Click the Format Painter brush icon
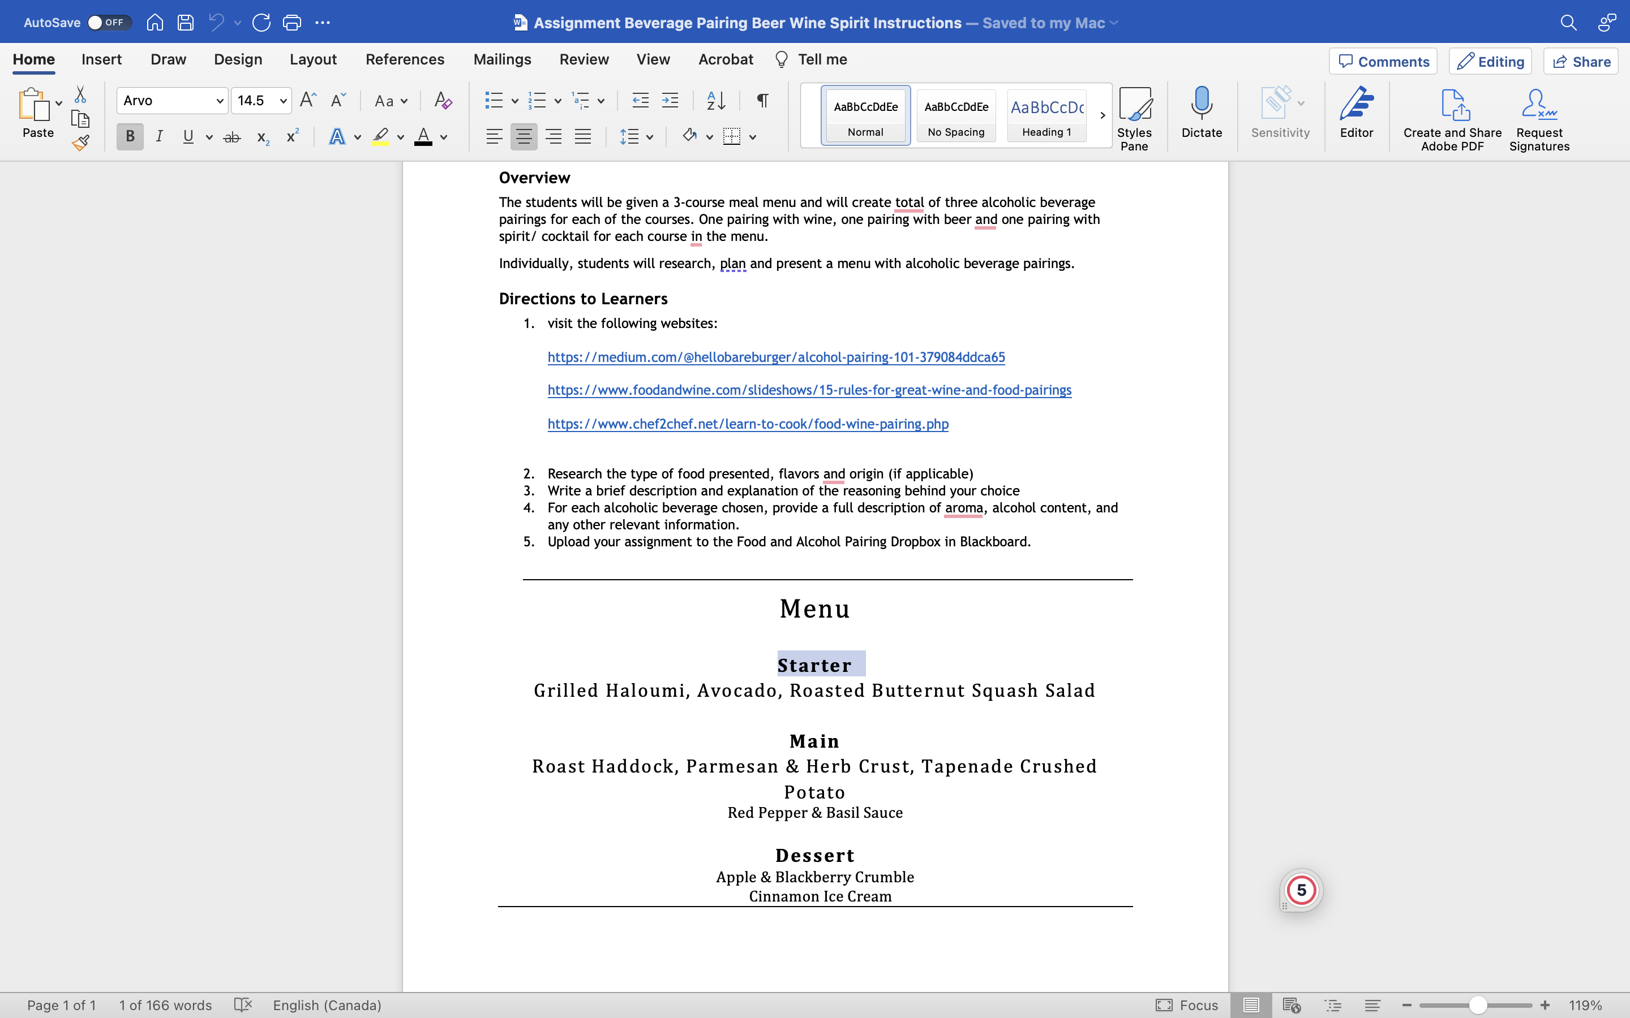1630x1018 pixels. coord(81,143)
